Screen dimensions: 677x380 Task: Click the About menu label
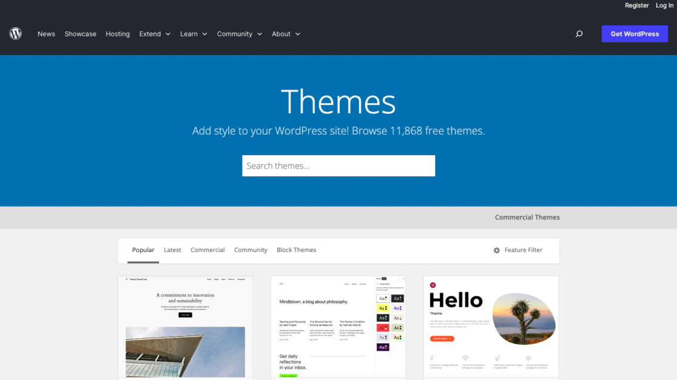281,34
